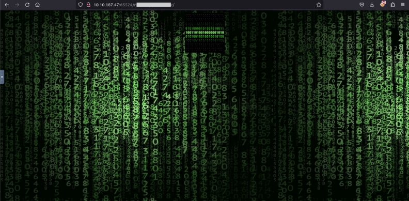409x201 pixels.
Task: Open the extensions puzzle-piece menu
Action: pyautogui.click(x=392, y=5)
